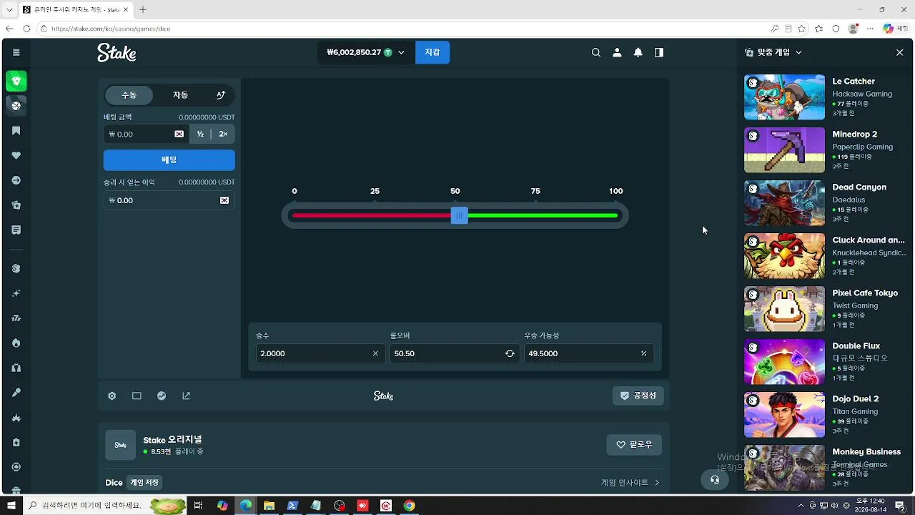Click the blue 베팅 bet button
915x515 pixels.
coord(169,160)
